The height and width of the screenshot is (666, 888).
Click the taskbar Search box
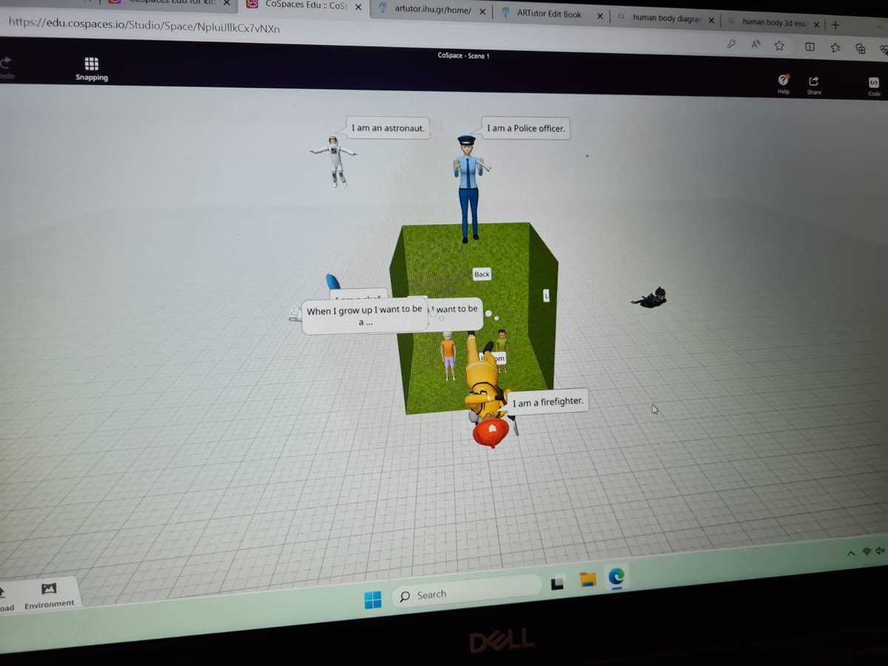(466, 591)
